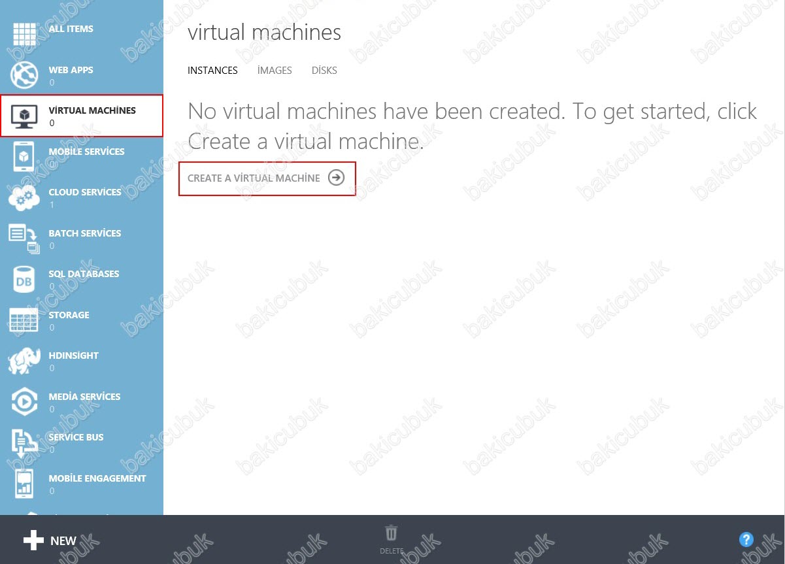Open the SQL DATABASES sidebar entry
This screenshot has width=785, height=564.
(82, 280)
